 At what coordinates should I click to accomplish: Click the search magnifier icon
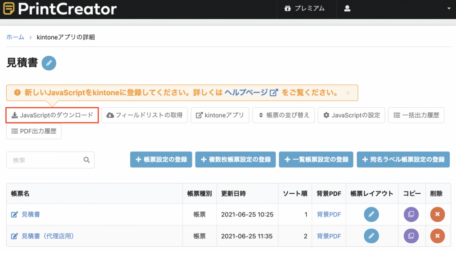coord(87,159)
